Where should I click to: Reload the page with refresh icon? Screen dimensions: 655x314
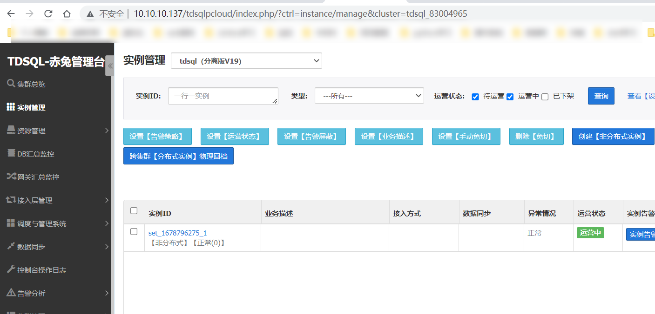48,14
